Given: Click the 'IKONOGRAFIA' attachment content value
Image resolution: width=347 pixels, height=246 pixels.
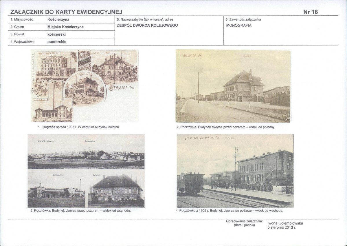Looking at the screenshot, I should pos(238,25).
